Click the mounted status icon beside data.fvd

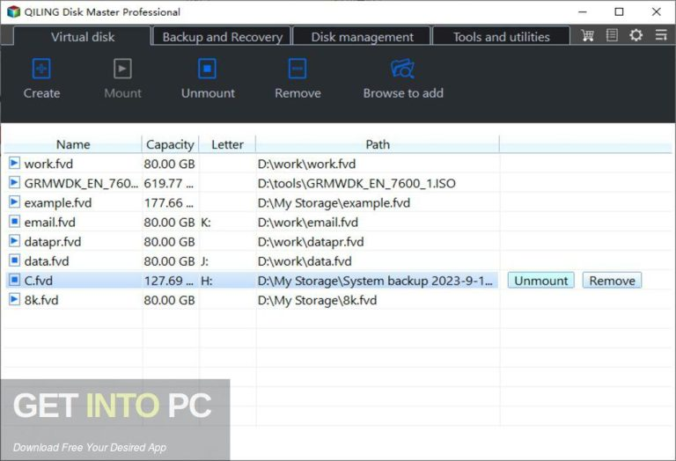pos(14,260)
